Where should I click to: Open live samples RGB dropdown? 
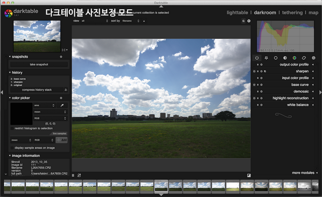(44, 140)
